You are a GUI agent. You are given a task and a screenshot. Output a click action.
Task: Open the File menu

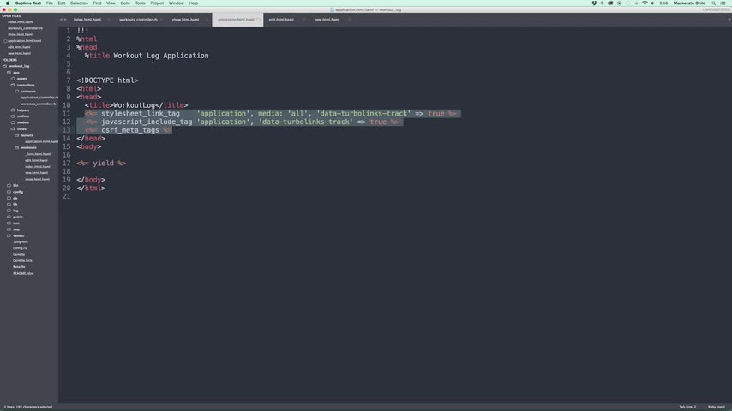(x=50, y=3)
